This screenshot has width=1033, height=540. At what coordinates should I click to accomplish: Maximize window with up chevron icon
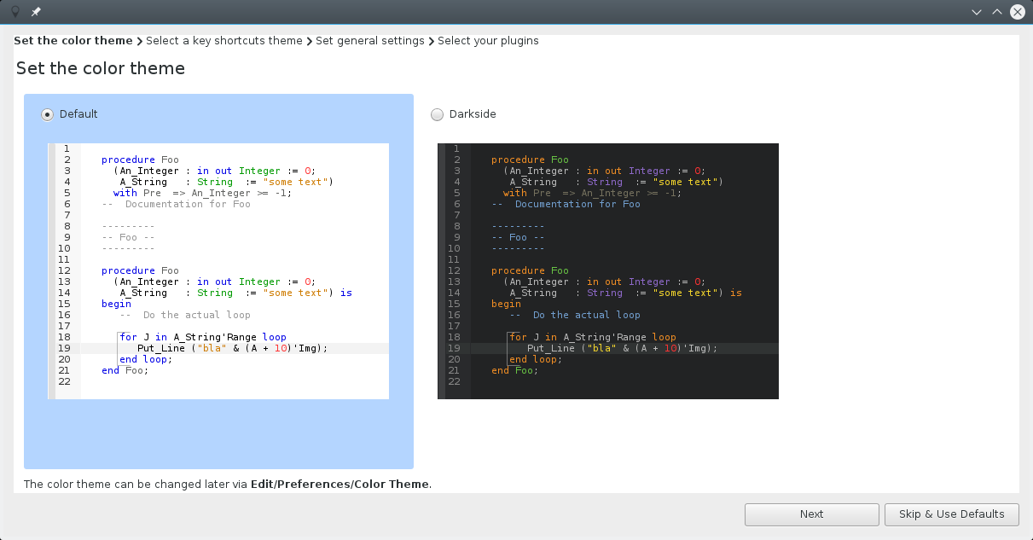[996, 12]
